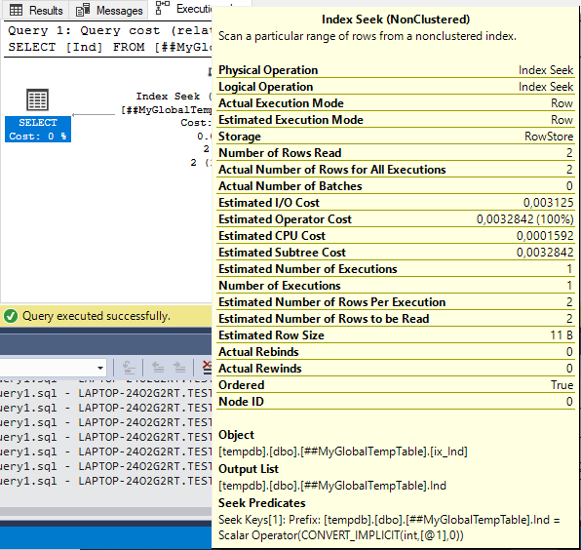Click the Object path ending in [ix_Ind]
581x550 pixels.
(x=343, y=452)
